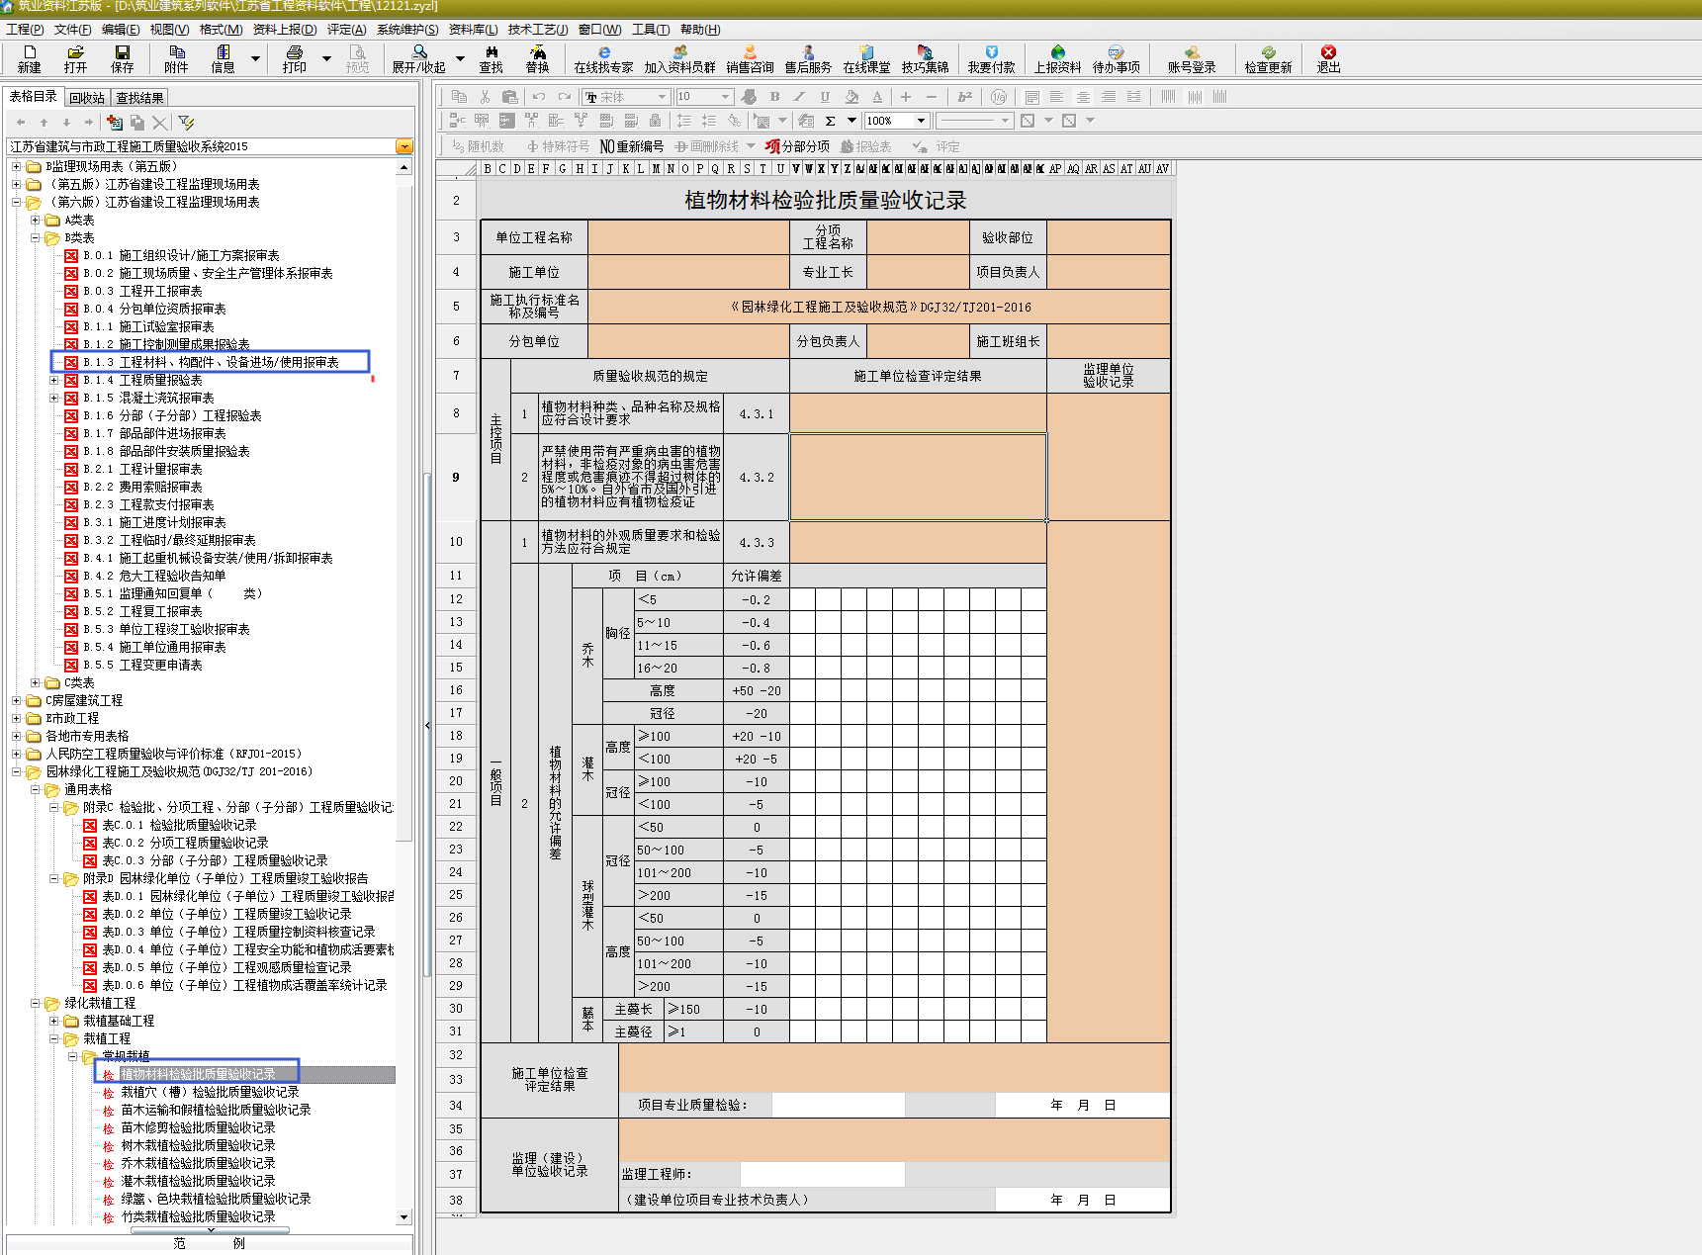Open 在线课堂 online classroom
The width and height of the screenshot is (1702, 1255).
(866, 59)
